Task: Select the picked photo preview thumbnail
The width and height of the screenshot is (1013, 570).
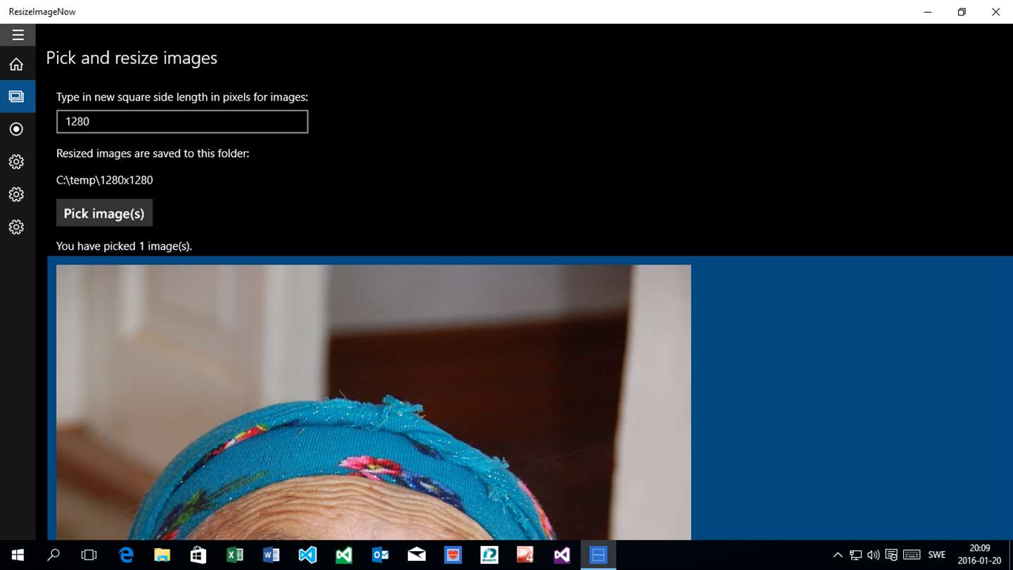Action: (374, 402)
